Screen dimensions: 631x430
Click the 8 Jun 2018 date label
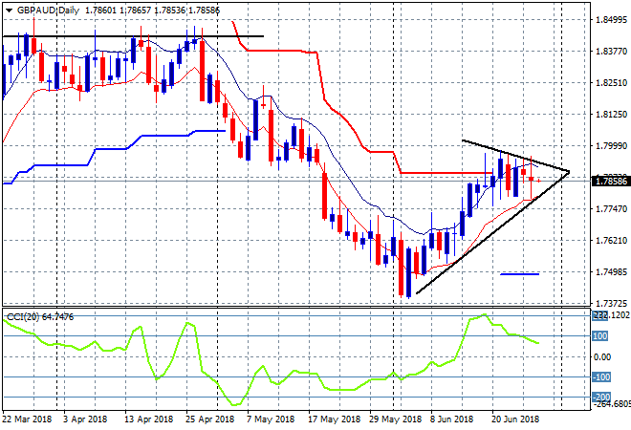[452, 419]
